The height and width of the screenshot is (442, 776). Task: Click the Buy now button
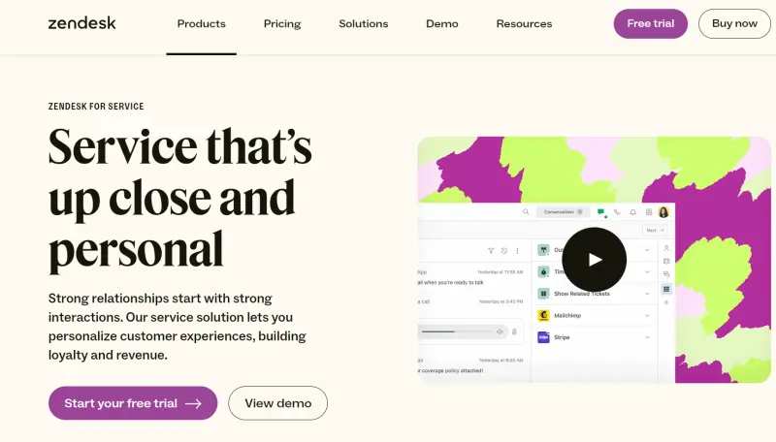(x=734, y=23)
